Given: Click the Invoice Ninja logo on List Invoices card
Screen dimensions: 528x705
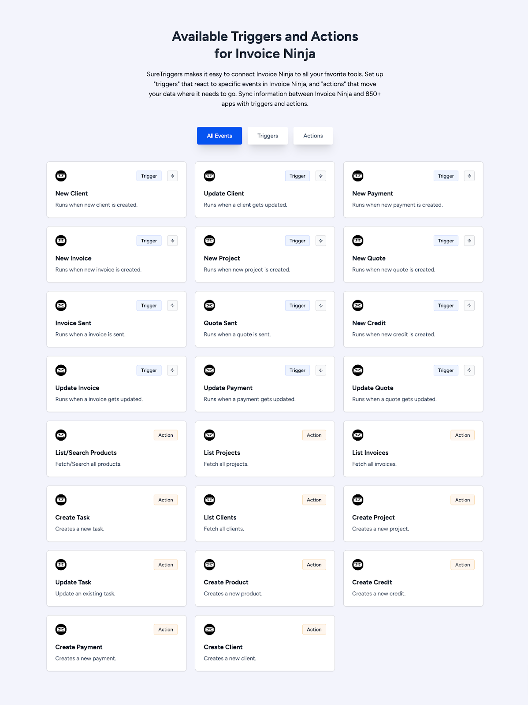Looking at the screenshot, I should tap(358, 435).
